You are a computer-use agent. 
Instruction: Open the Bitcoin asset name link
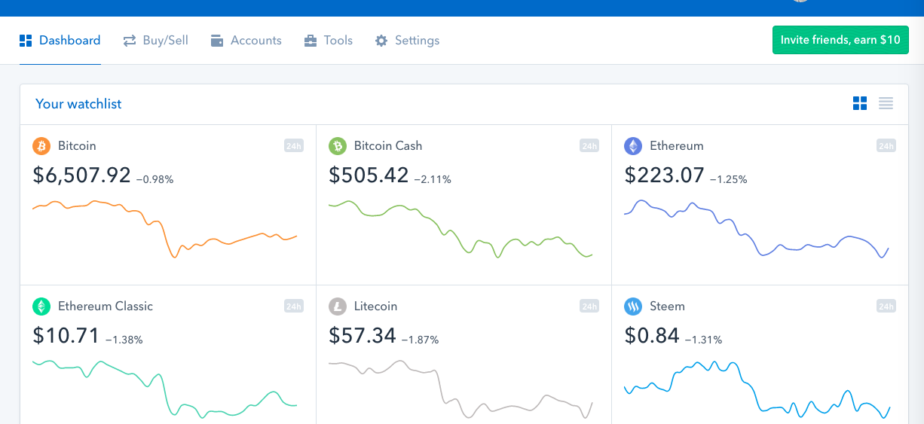(x=77, y=146)
